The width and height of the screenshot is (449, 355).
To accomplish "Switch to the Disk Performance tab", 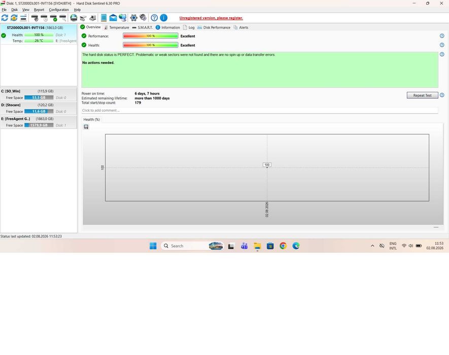I will [214, 27].
